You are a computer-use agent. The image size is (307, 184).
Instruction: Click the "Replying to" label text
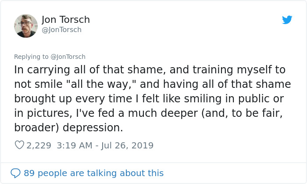point(32,56)
